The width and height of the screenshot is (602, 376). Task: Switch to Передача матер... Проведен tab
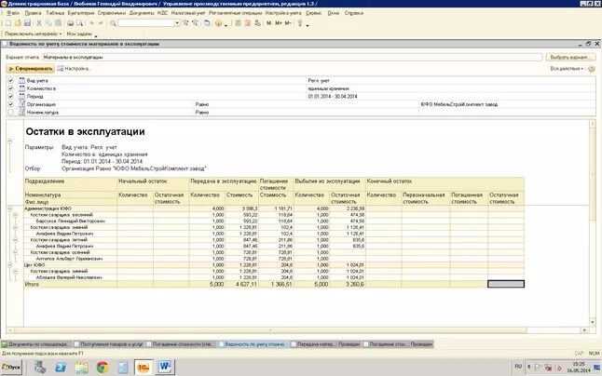point(326,344)
